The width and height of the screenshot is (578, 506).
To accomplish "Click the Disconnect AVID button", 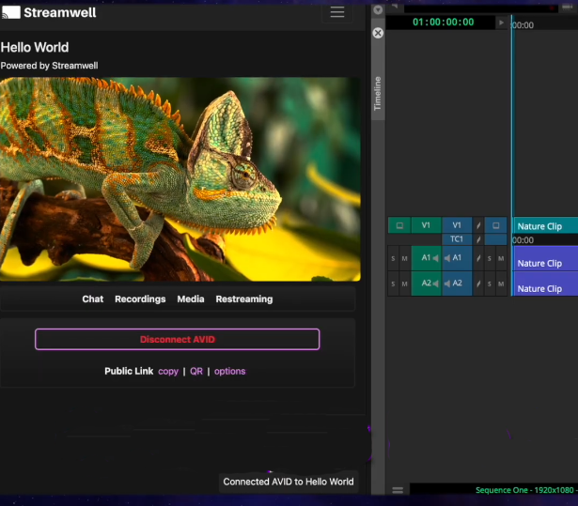I will (178, 339).
